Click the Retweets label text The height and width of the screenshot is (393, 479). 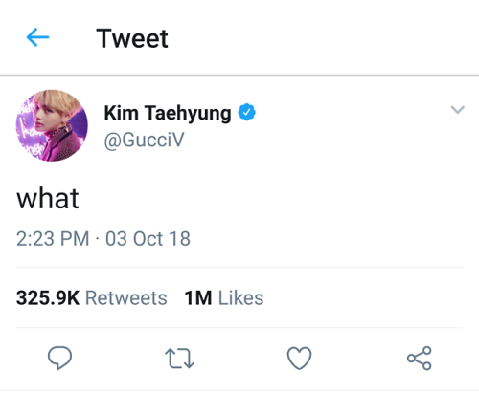pos(126,298)
